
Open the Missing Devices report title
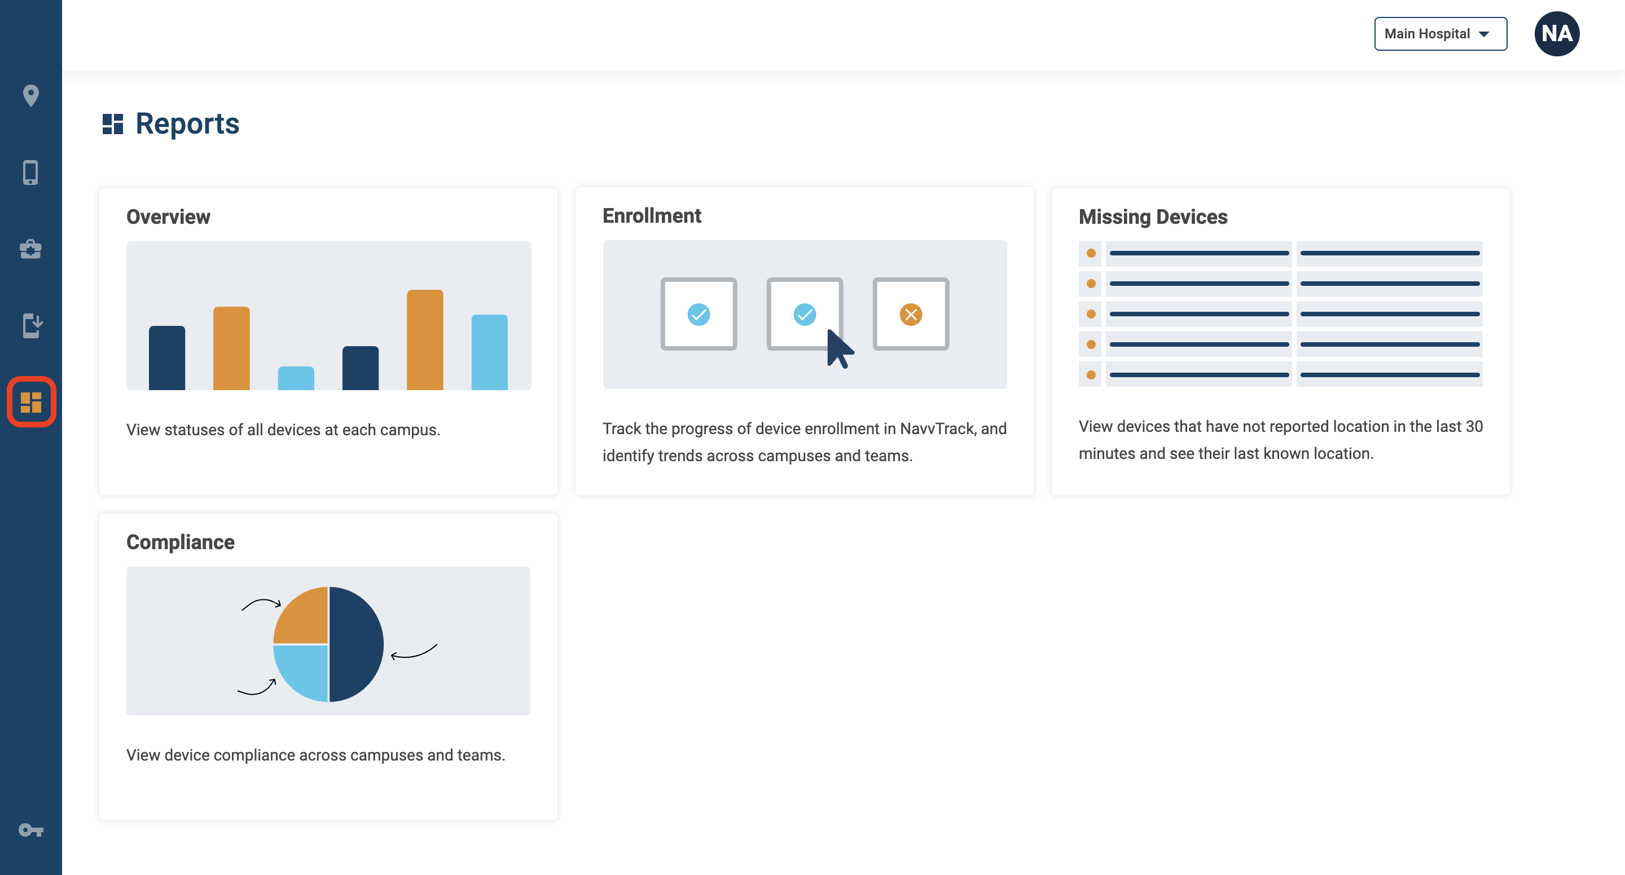point(1153,217)
